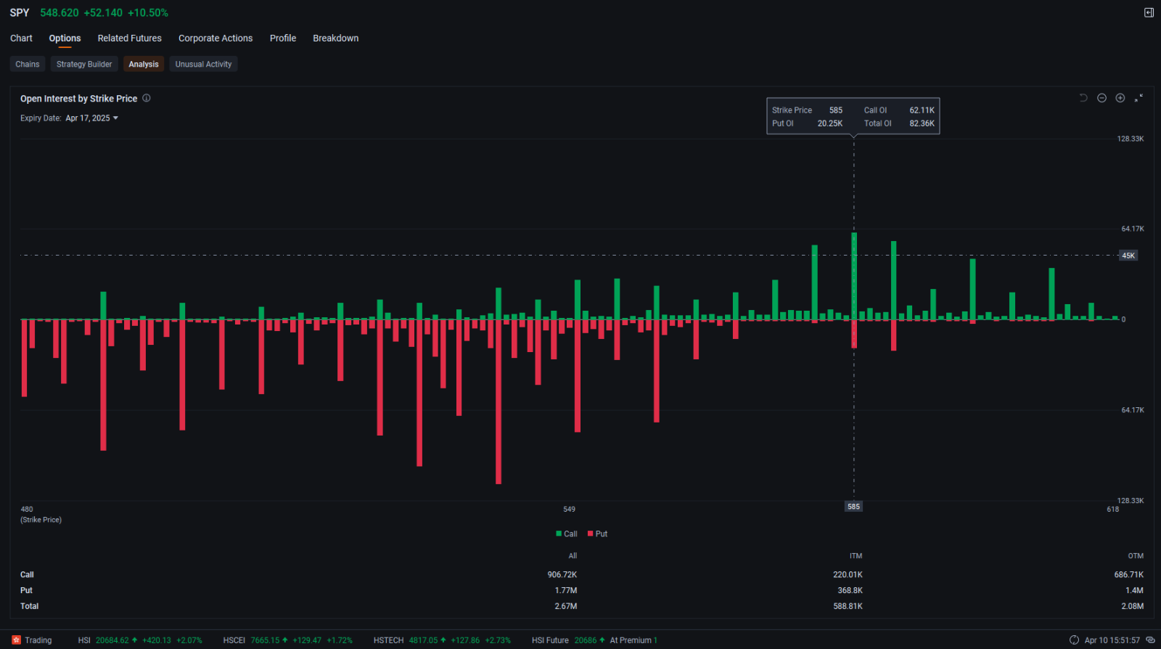Click Put OTM value 1.4M
Screen dimensions: 1161x649
point(1135,591)
